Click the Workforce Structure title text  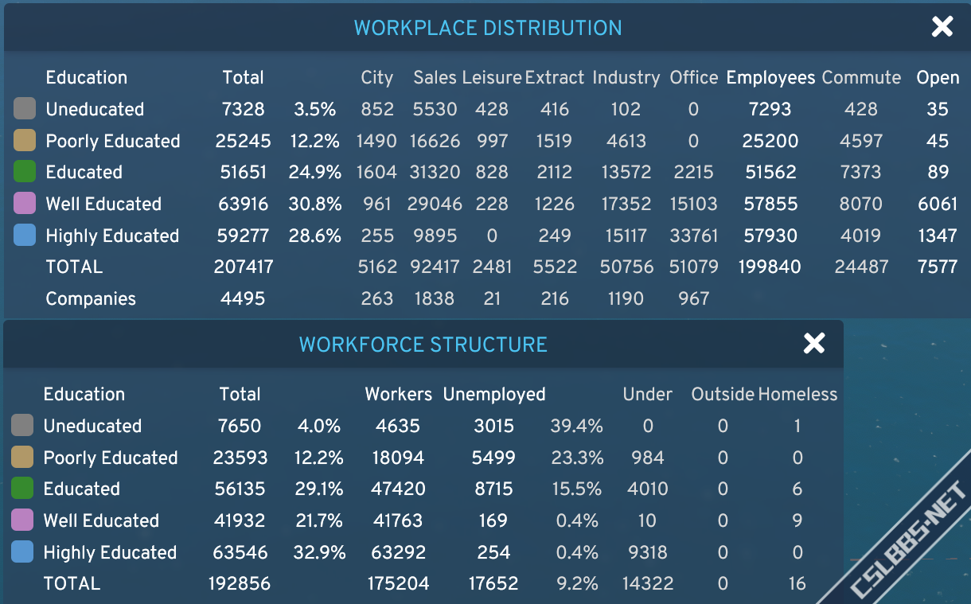click(x=423, y=345)
